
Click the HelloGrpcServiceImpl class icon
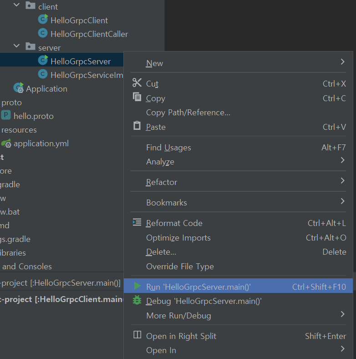click(x=43, y=74)
